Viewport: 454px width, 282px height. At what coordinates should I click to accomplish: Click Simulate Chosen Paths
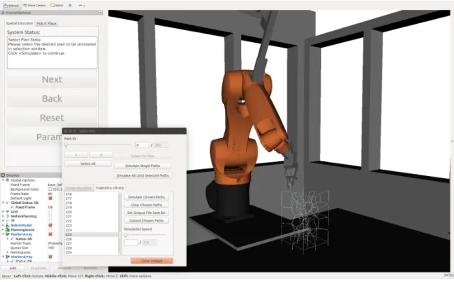click(x=146, y=197)
